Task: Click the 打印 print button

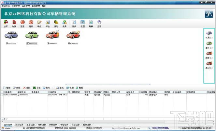Action: tap(47, 88)
